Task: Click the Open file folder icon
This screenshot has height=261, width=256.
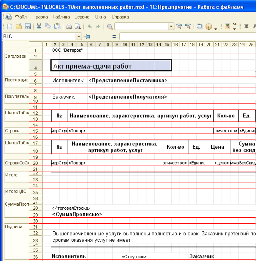Action: (18, 26)
